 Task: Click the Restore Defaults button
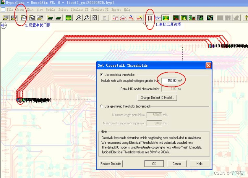111,164
